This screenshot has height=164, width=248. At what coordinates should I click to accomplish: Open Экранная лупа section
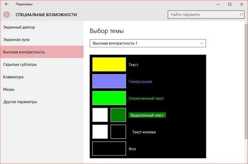click(41, 40)
